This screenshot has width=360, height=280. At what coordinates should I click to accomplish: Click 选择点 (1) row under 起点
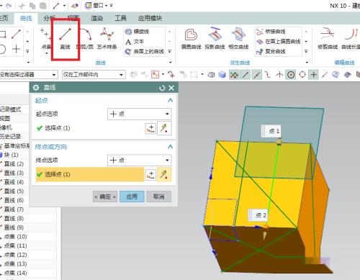(x=90, y=128)
